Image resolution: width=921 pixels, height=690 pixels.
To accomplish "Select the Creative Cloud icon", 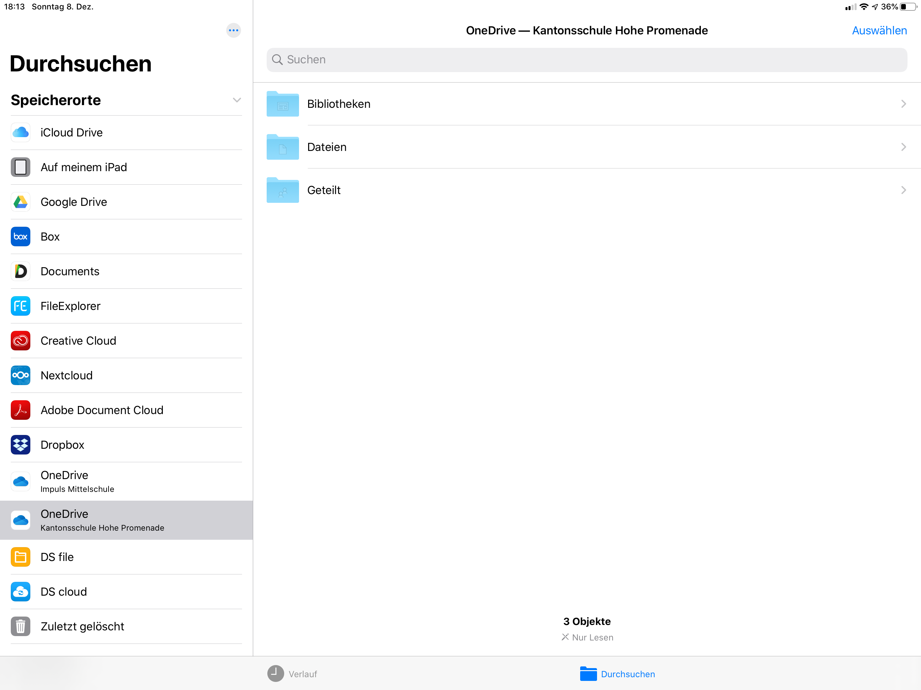I will 21,340.
